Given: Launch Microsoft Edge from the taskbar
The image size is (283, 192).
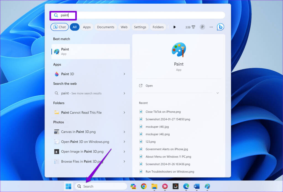Looking at the screenshot, I should coord(186,186).
